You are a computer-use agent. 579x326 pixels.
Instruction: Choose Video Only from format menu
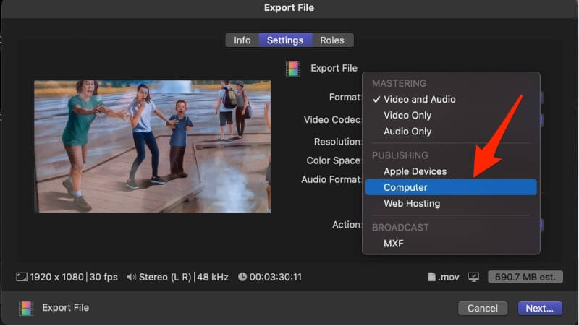[407, 115]
